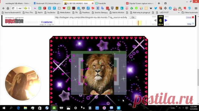Click the Wayback Machine URL field

coord(91,17)
